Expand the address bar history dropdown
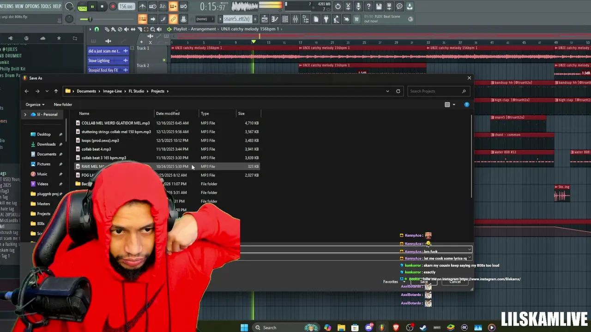Screen dimensions: 591x332 (387, 91)
